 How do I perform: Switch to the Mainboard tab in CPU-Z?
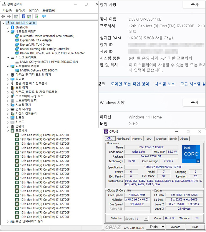coord(123,138)
